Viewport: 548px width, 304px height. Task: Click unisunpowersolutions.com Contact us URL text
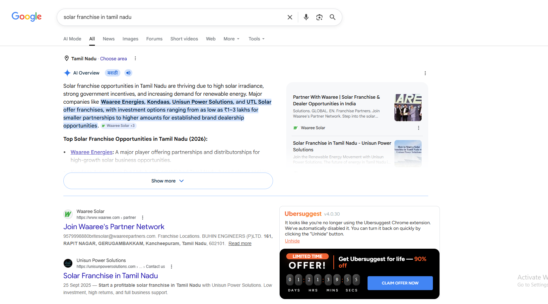point(121,267)
